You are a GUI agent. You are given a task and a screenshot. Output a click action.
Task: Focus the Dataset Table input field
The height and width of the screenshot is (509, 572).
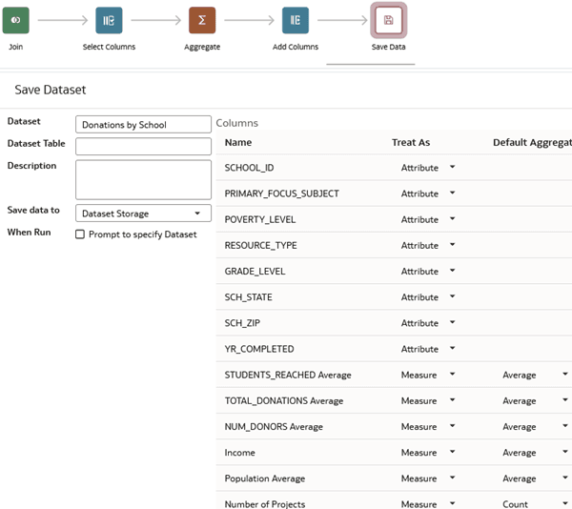pyautogui.click(x=143, y=146)
